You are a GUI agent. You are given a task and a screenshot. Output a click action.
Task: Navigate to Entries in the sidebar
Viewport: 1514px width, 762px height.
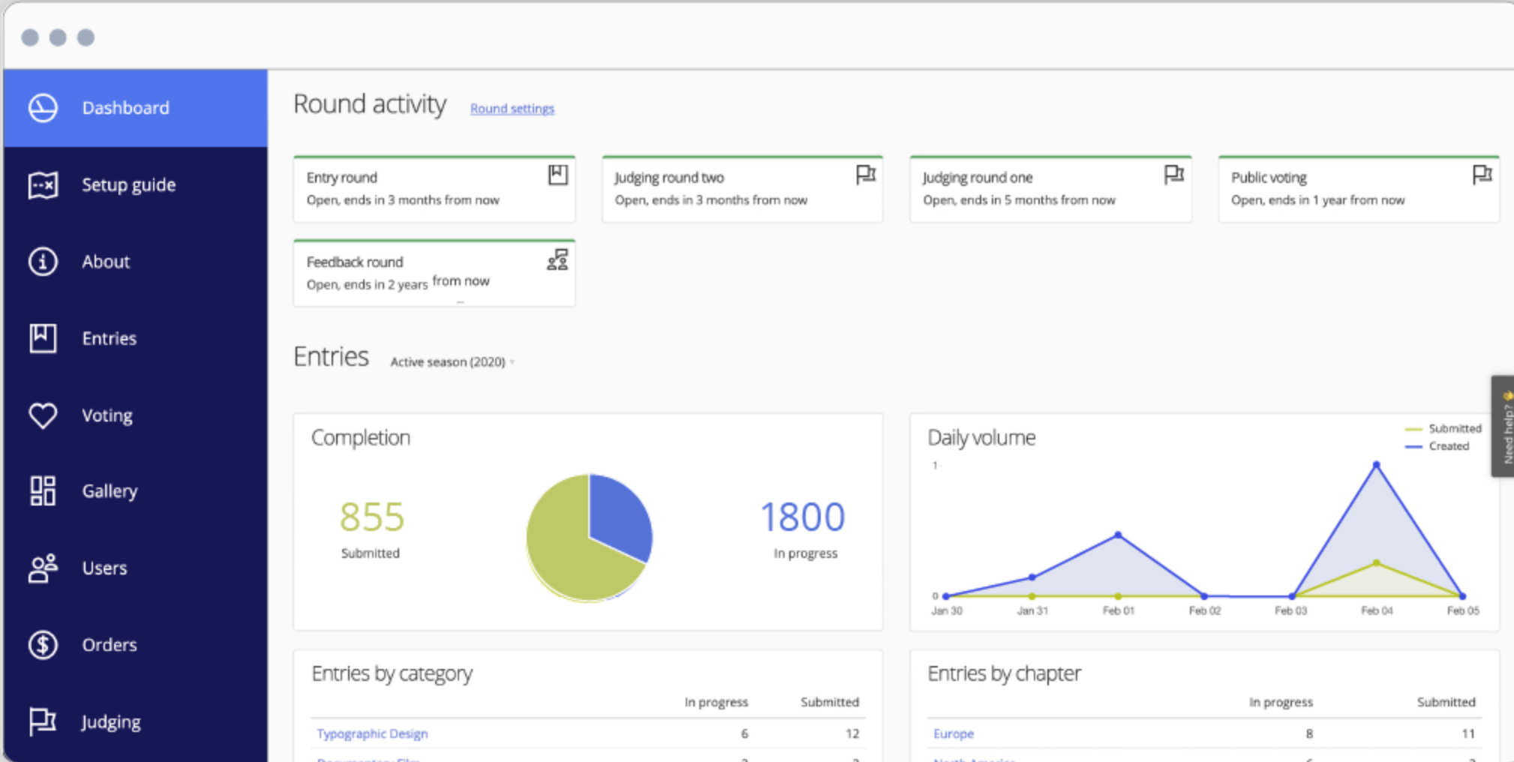(x=135, y=338)
